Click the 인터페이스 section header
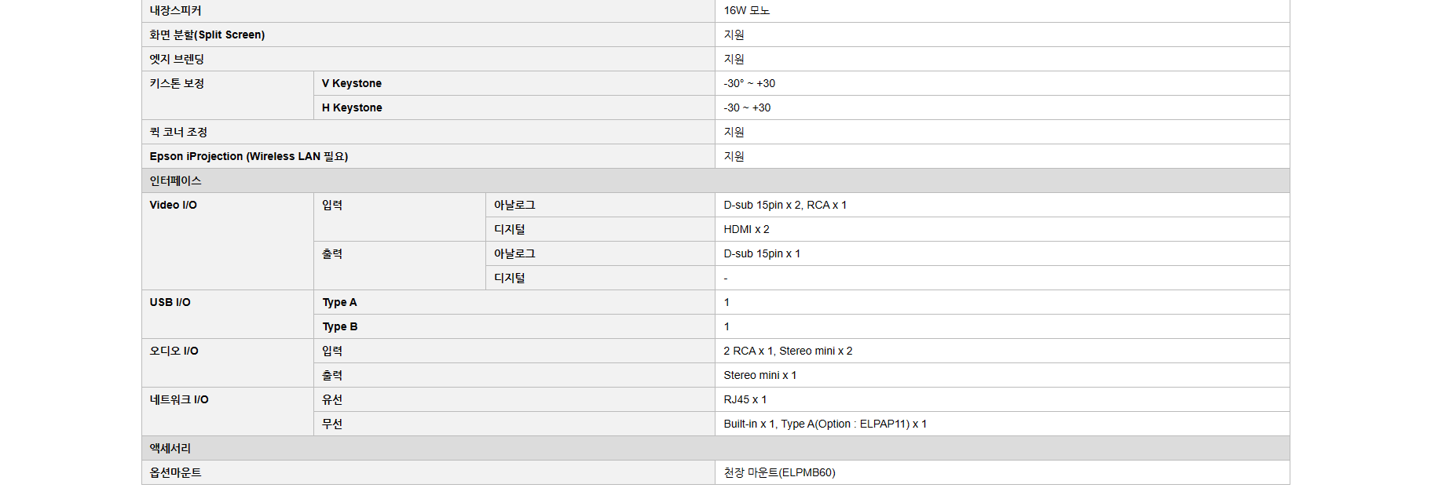The height and width of the screenshot is (488, 1431). pos(176,180)
